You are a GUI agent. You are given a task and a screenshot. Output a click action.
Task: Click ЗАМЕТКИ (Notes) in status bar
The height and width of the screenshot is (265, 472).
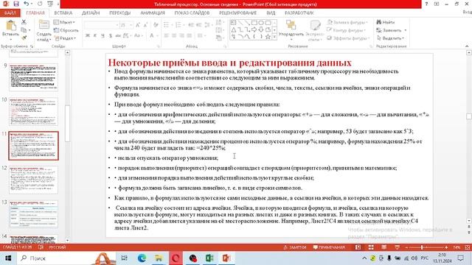pos(295,247)
